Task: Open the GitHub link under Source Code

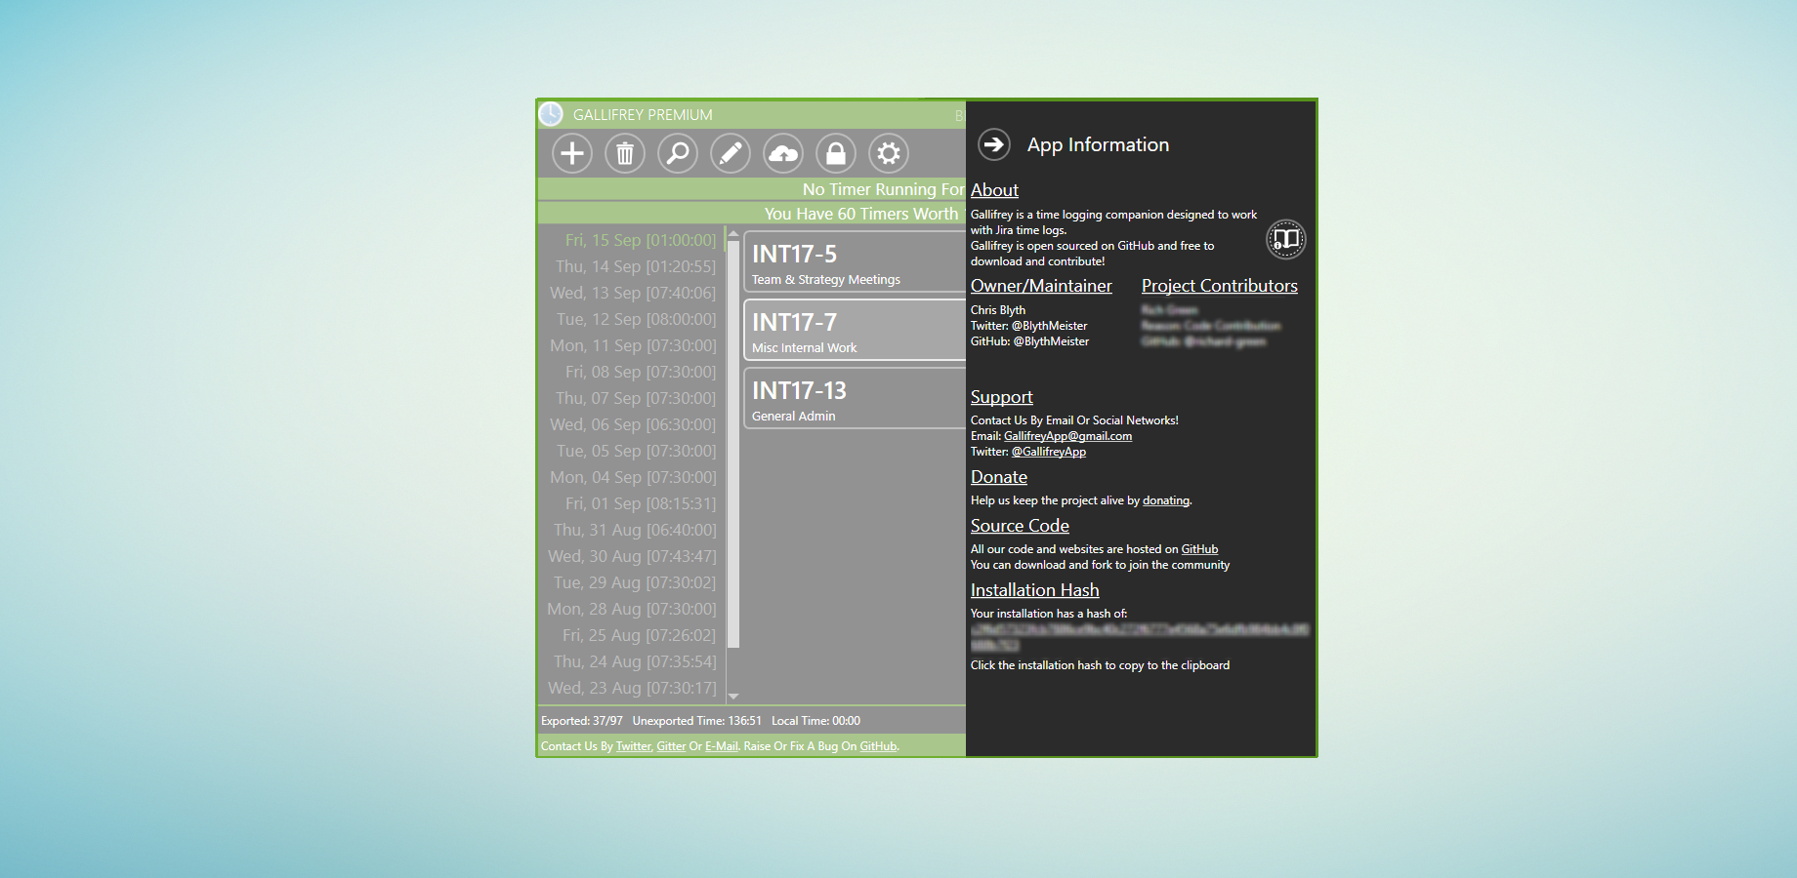Action: click(1199, 549)
